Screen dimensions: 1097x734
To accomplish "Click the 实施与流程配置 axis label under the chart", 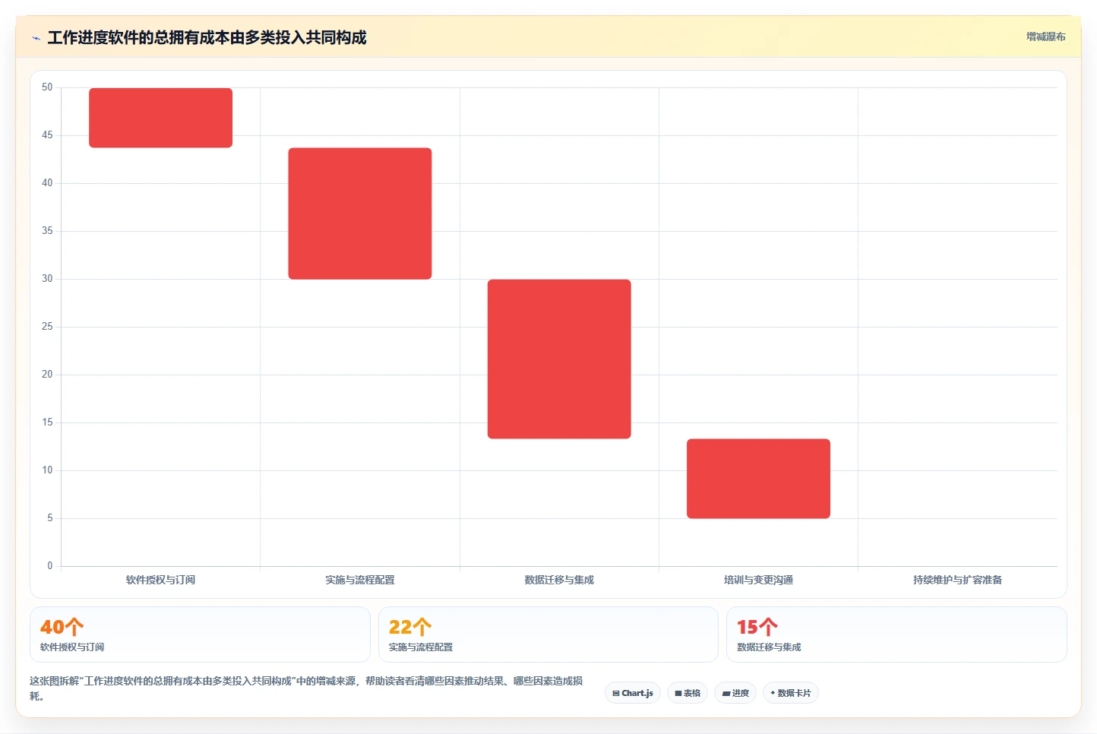I will tap(360, 580).
